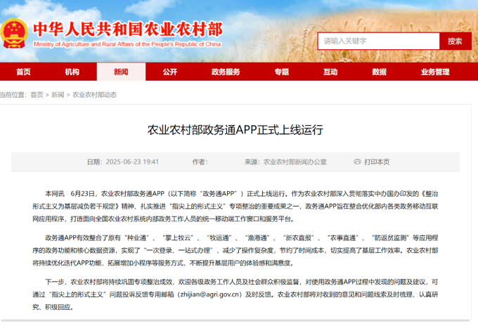Click the source name 农业农村部新闻办公室
The width and height of the screenshot is (478, 326).
(295, 162)
